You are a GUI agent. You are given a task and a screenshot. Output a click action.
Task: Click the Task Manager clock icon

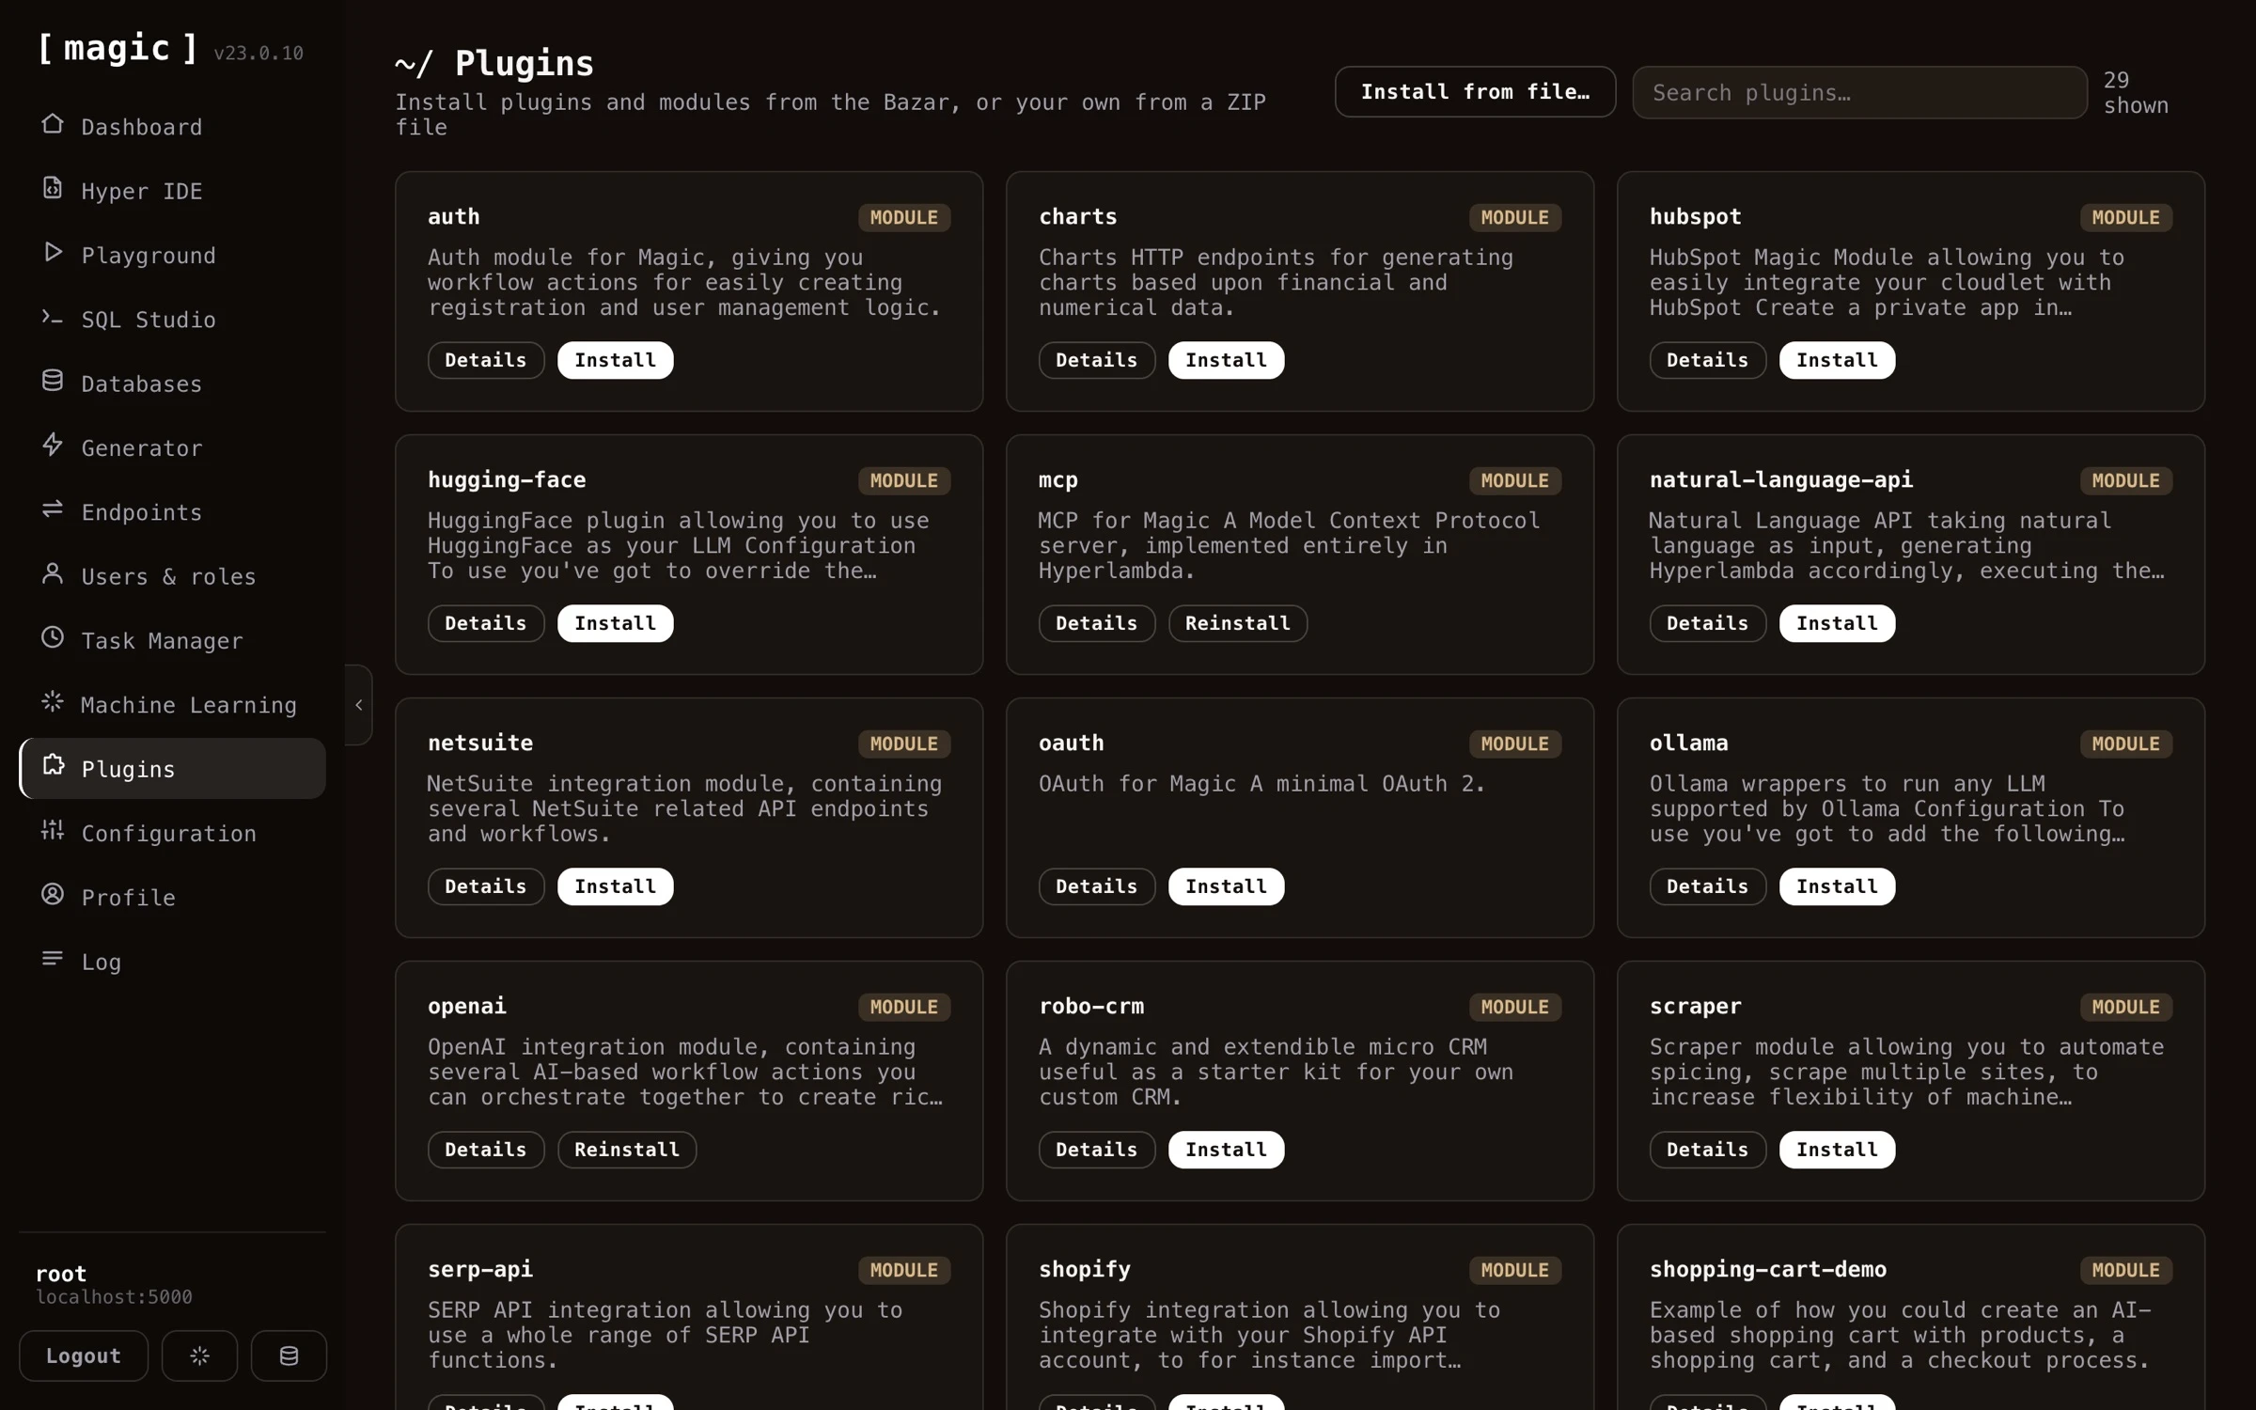(53, 637)
